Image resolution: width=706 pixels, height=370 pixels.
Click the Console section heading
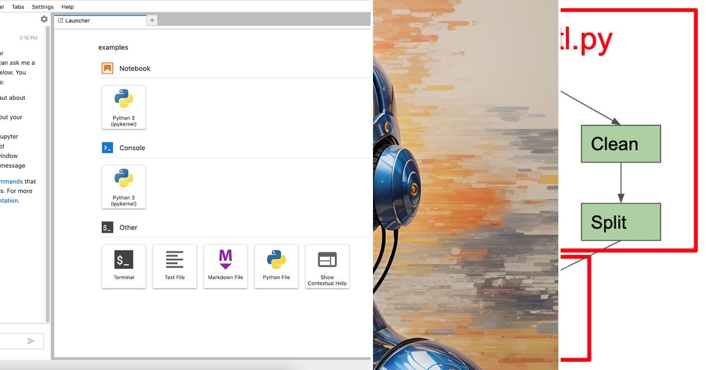[132, 148]
